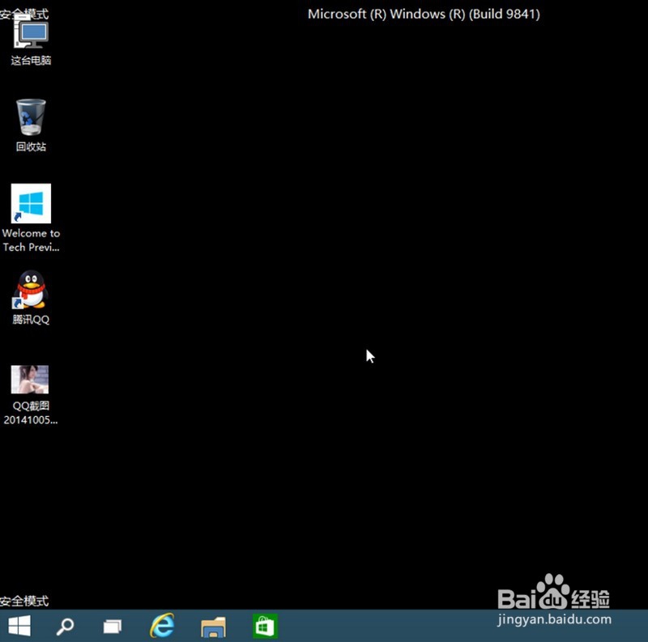Screen dimensions: 648x642
Task: Open Task View on the taskbar
Action: pyautogui.click(x=112, y=627)
